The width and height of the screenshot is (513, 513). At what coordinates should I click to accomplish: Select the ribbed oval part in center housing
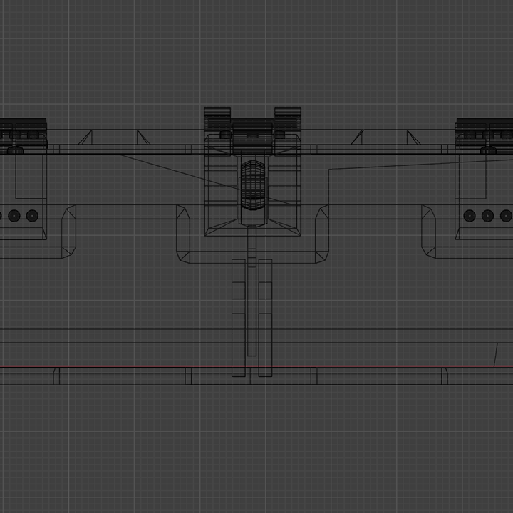click(253, 185)
